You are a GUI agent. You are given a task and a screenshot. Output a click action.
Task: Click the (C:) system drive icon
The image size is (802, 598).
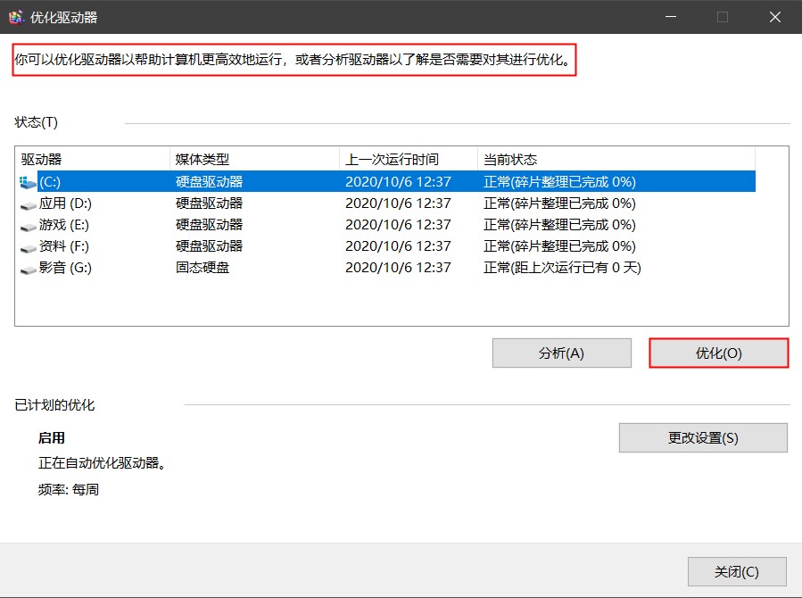pos(29,181)
